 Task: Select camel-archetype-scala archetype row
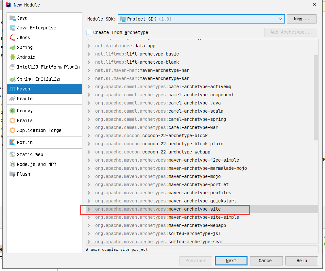point(202,111)
